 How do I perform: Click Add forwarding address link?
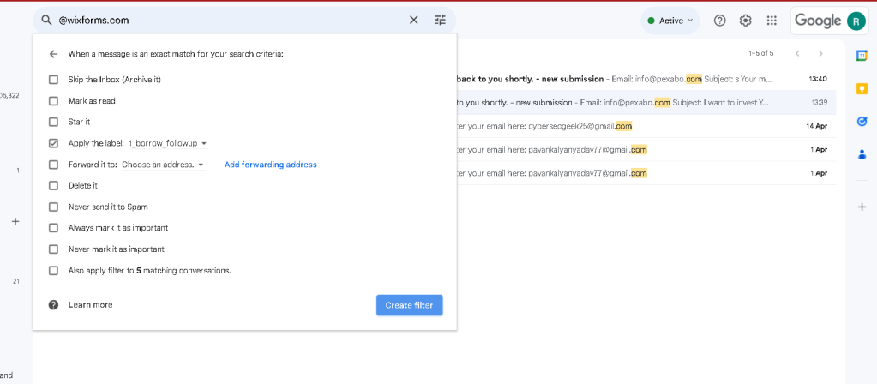click(x=271, y=165)
